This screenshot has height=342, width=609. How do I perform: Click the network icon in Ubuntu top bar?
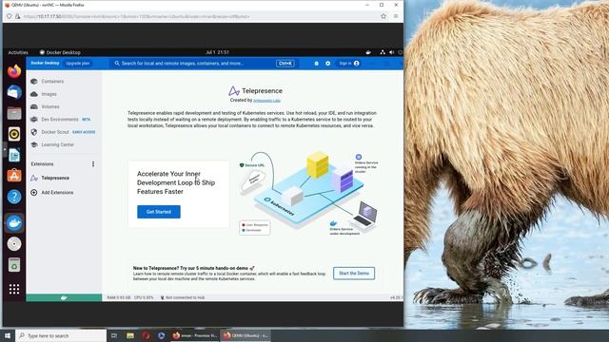click(383, 52)
